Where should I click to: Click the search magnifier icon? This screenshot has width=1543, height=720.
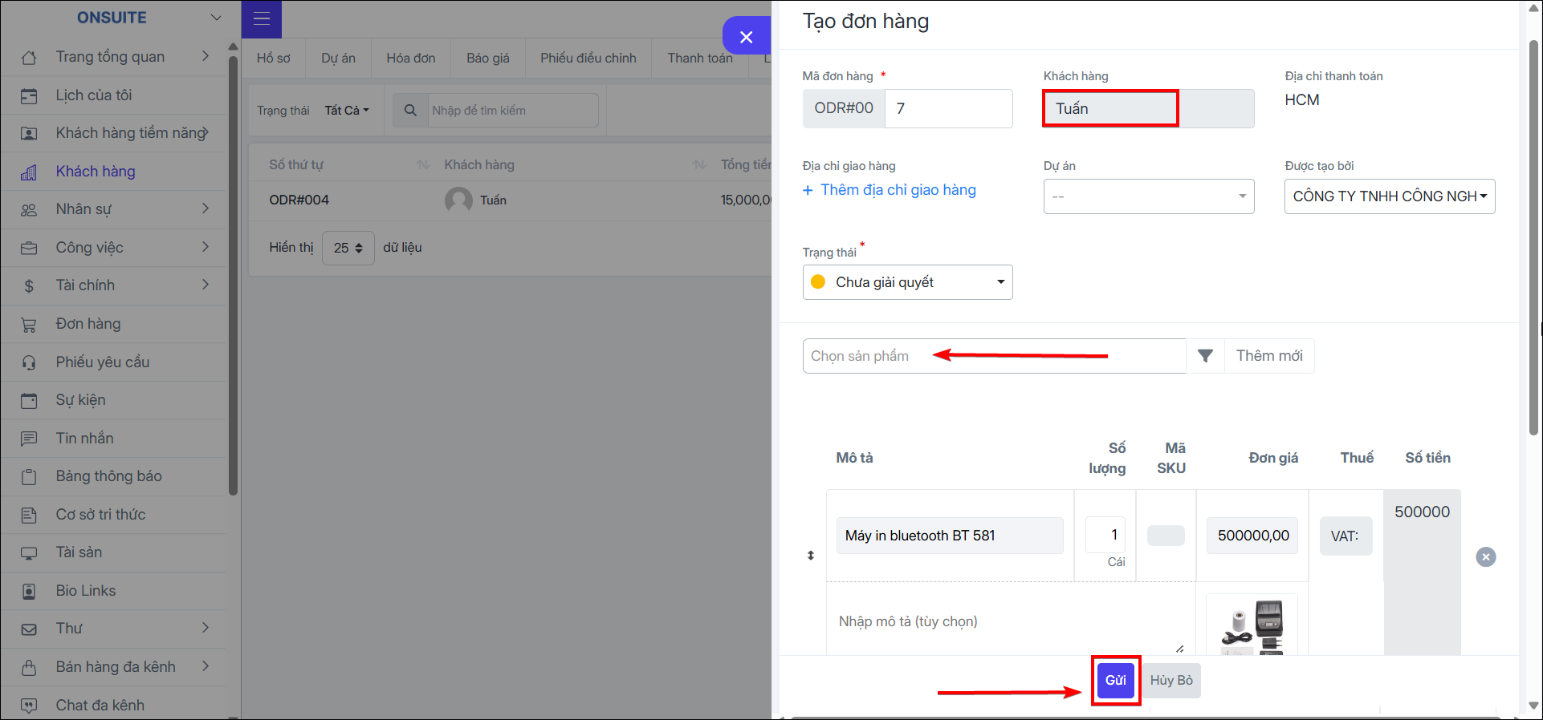(x=410, y=110)
